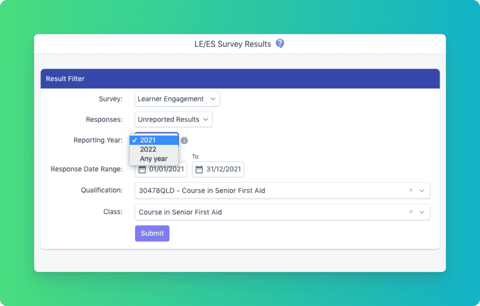The image size is (480, 306).
Task: Click the Reporting Year info icon
Action: click(184, 141)
